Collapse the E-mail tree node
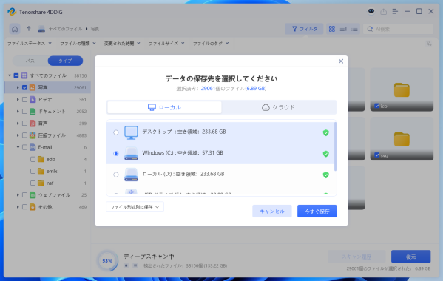The image size is (443, 281). coord(18,147)
